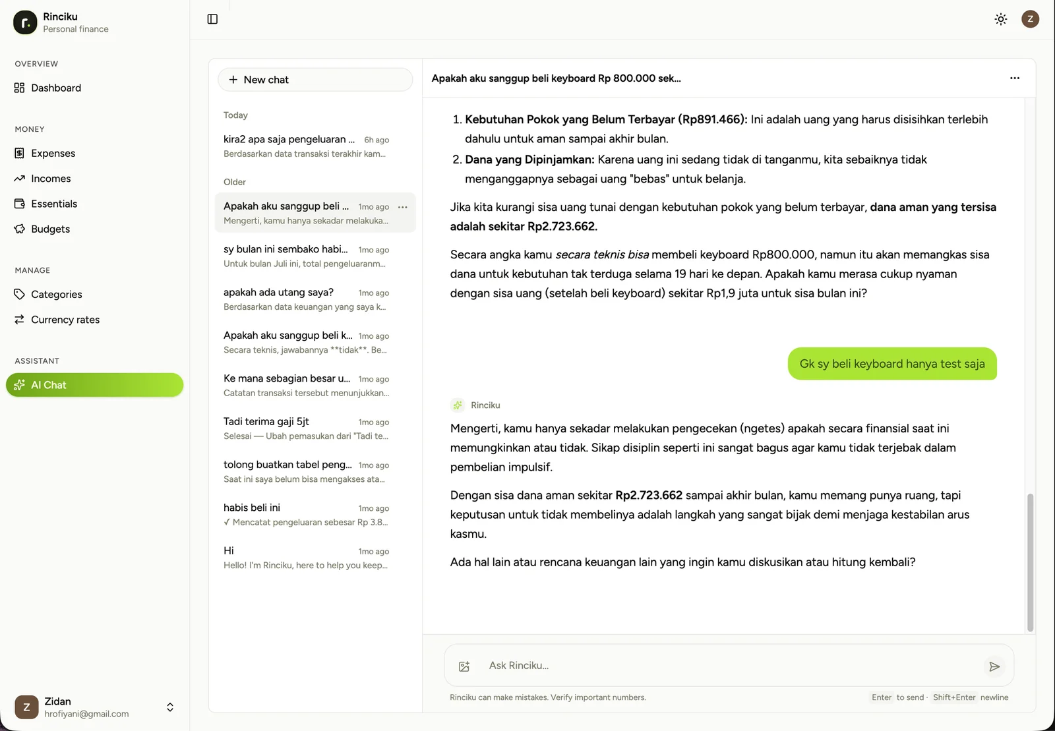The width and height of the screenshot is (1055, 731).
Task: Click the Rinciku logo icon
Action: (25, 22)
